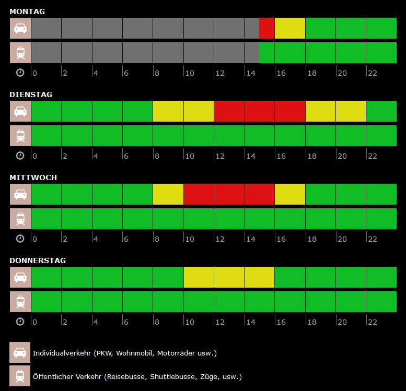Screen dimensions: 406x391
Task: Click the clock icon below Donnerstag rows
Action: [x=20, y=322]
